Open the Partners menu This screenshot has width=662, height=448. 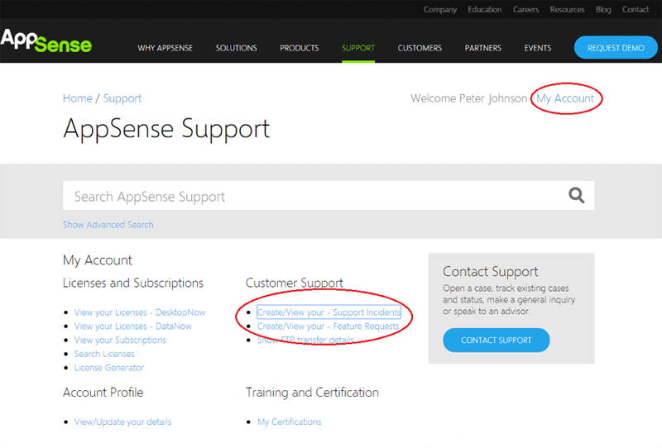(x=483, y=48)
